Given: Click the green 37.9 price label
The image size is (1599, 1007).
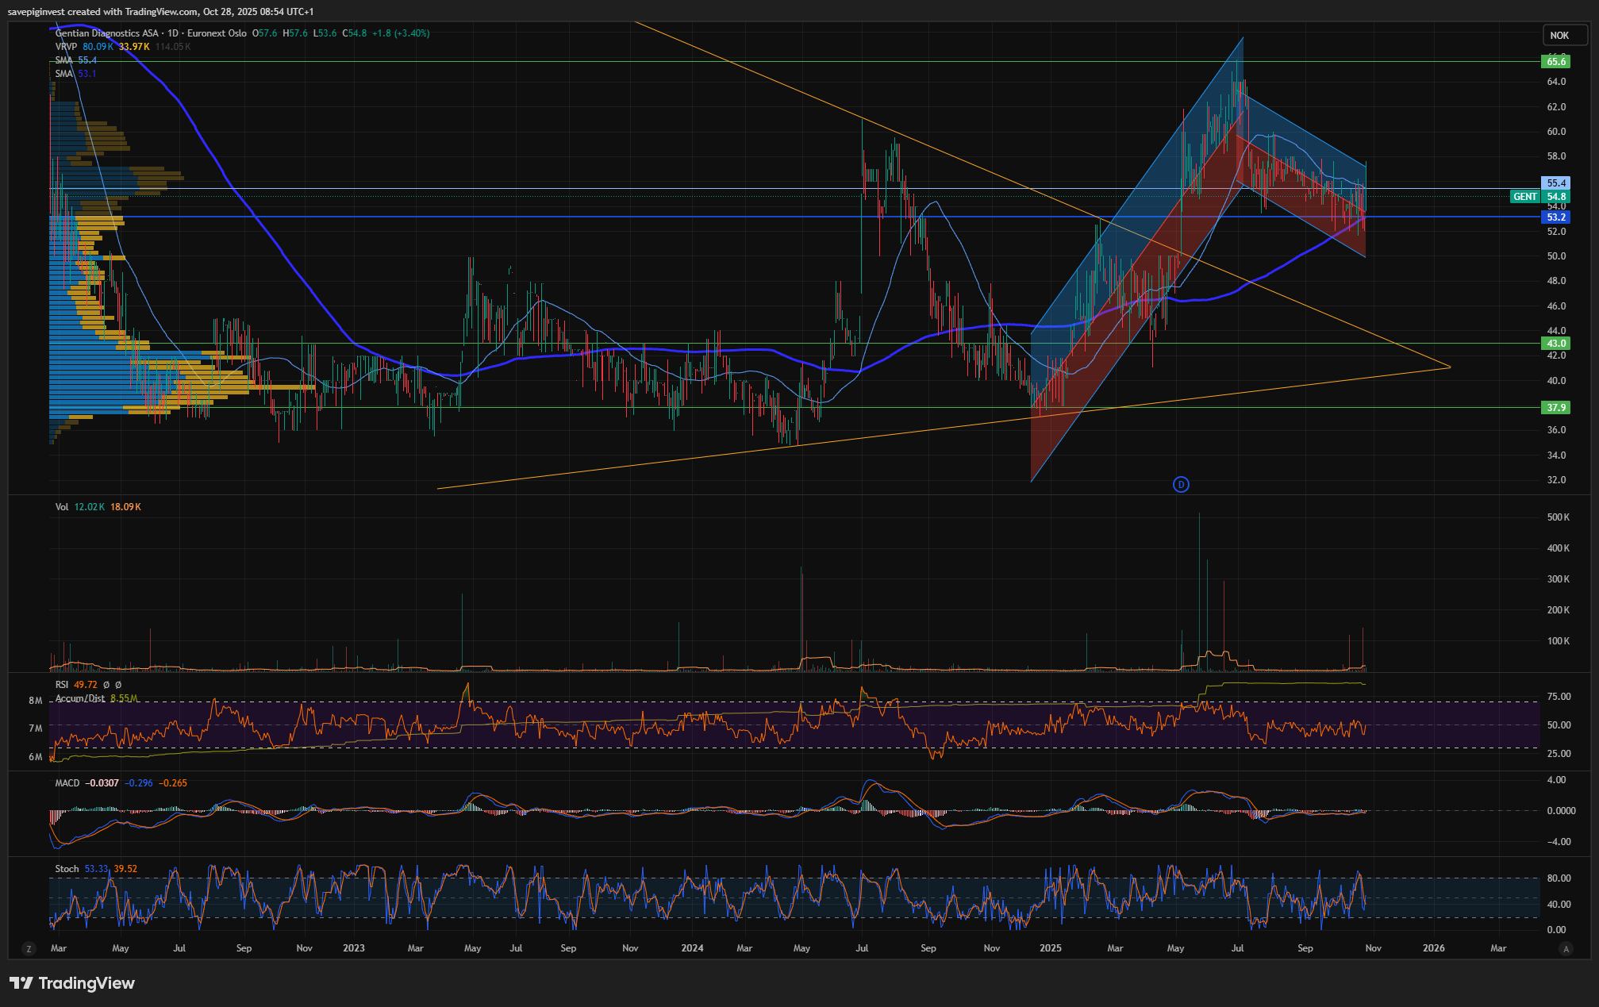Looking at the screenshot, I should pyautogui.click(x=1555, y=408).
